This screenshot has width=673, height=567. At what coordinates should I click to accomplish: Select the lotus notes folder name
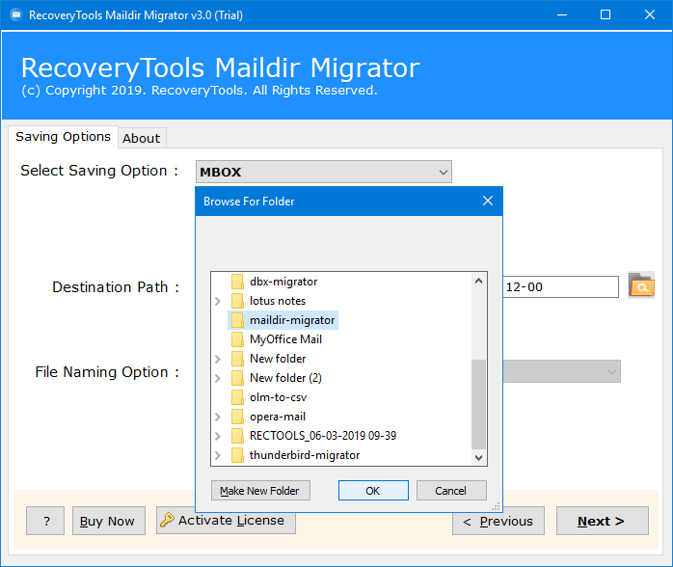point(278,301)
